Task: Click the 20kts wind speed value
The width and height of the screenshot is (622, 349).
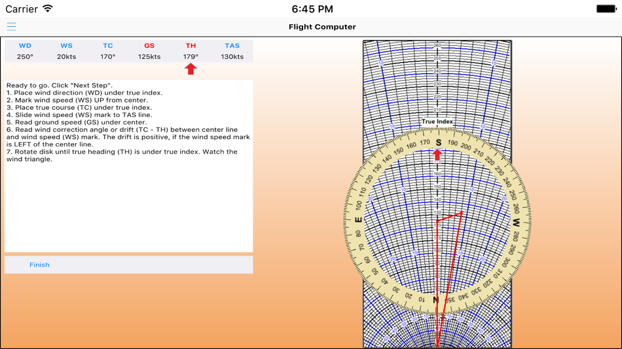Action: click(x=66, y=57)
